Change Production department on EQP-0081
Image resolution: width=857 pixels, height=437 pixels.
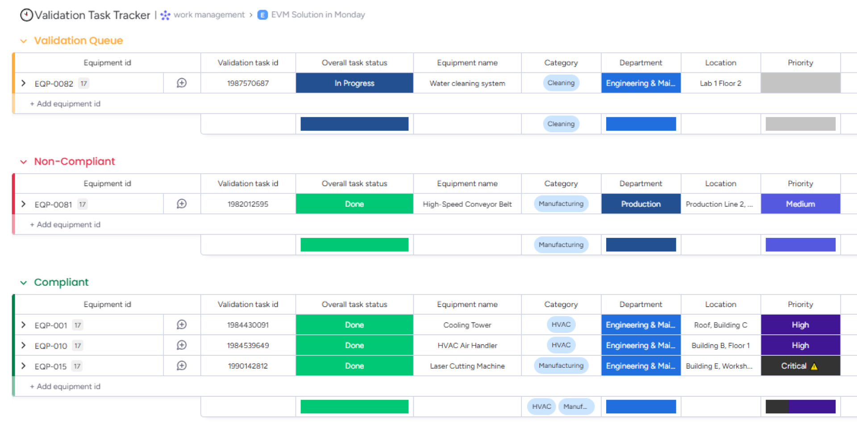(641, 204)
